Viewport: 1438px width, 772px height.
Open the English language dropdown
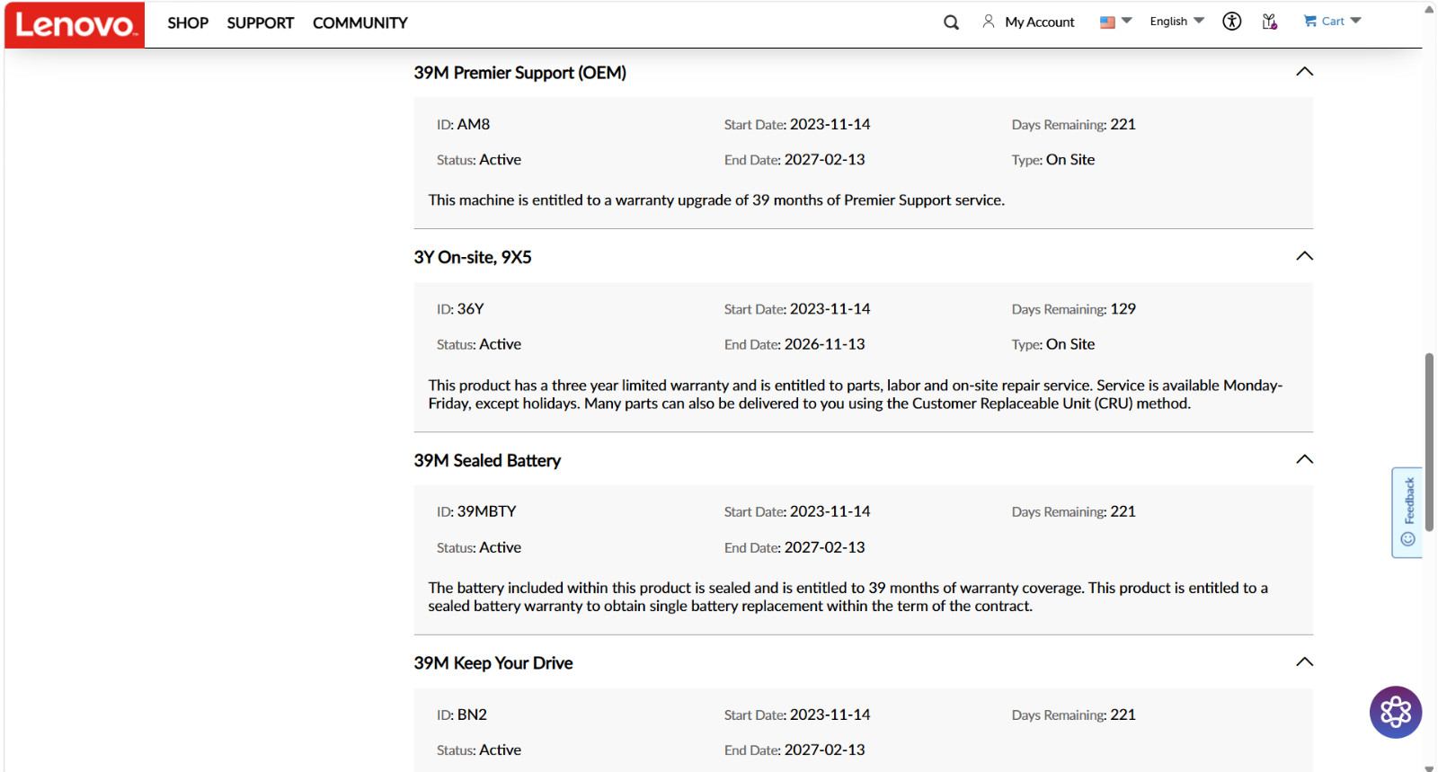point(1176,22)
